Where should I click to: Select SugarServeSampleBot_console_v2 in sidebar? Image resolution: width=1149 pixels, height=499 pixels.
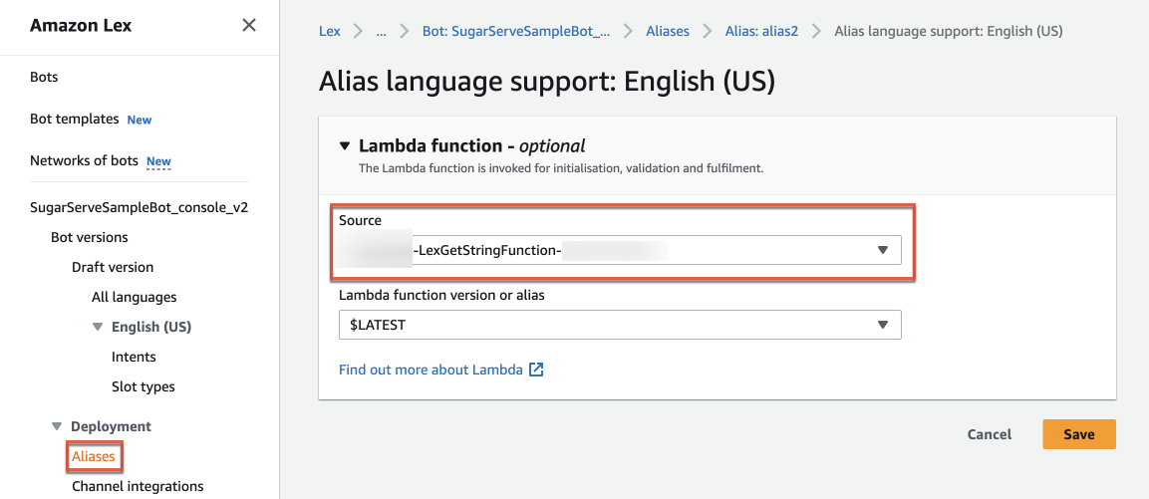coord(139,207)
